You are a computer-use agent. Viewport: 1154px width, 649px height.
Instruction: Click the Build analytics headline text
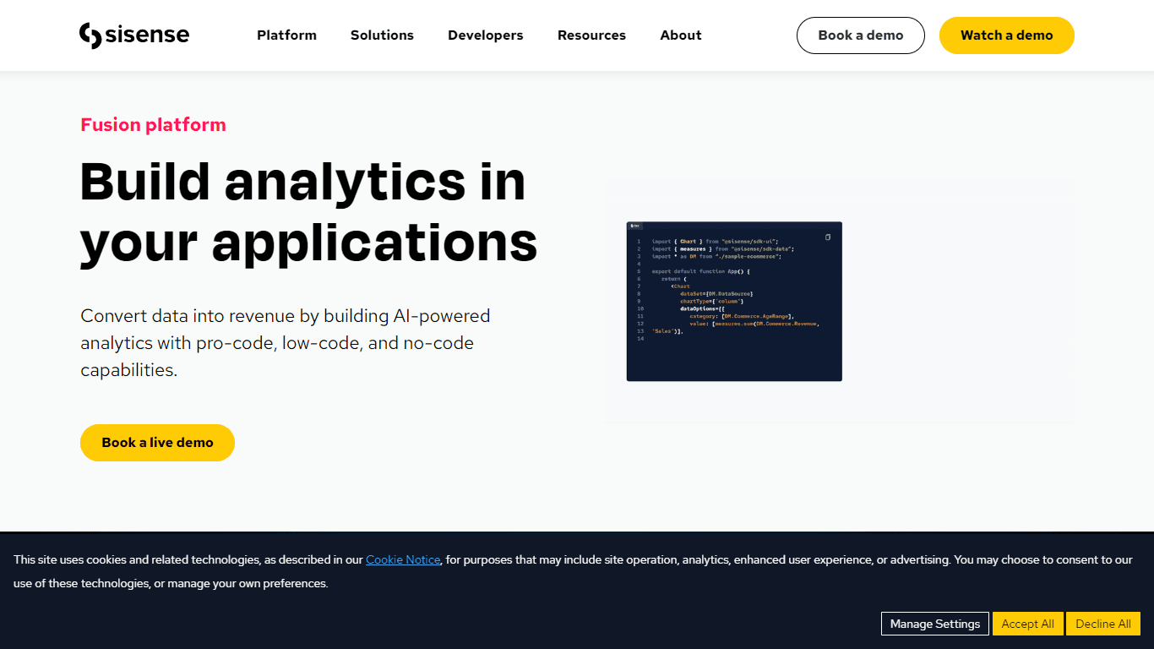coord(308,211)
